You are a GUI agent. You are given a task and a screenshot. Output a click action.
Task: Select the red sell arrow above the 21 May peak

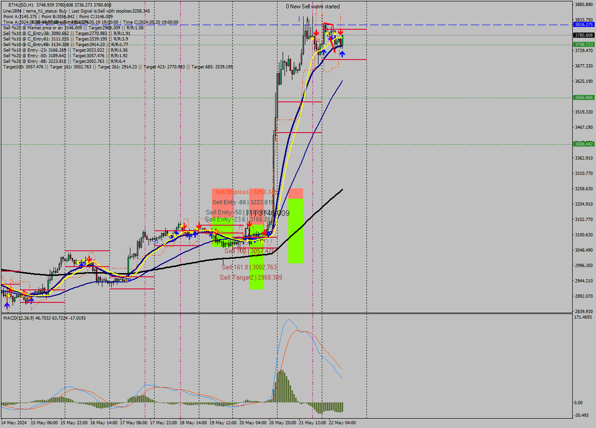point(316,33)
